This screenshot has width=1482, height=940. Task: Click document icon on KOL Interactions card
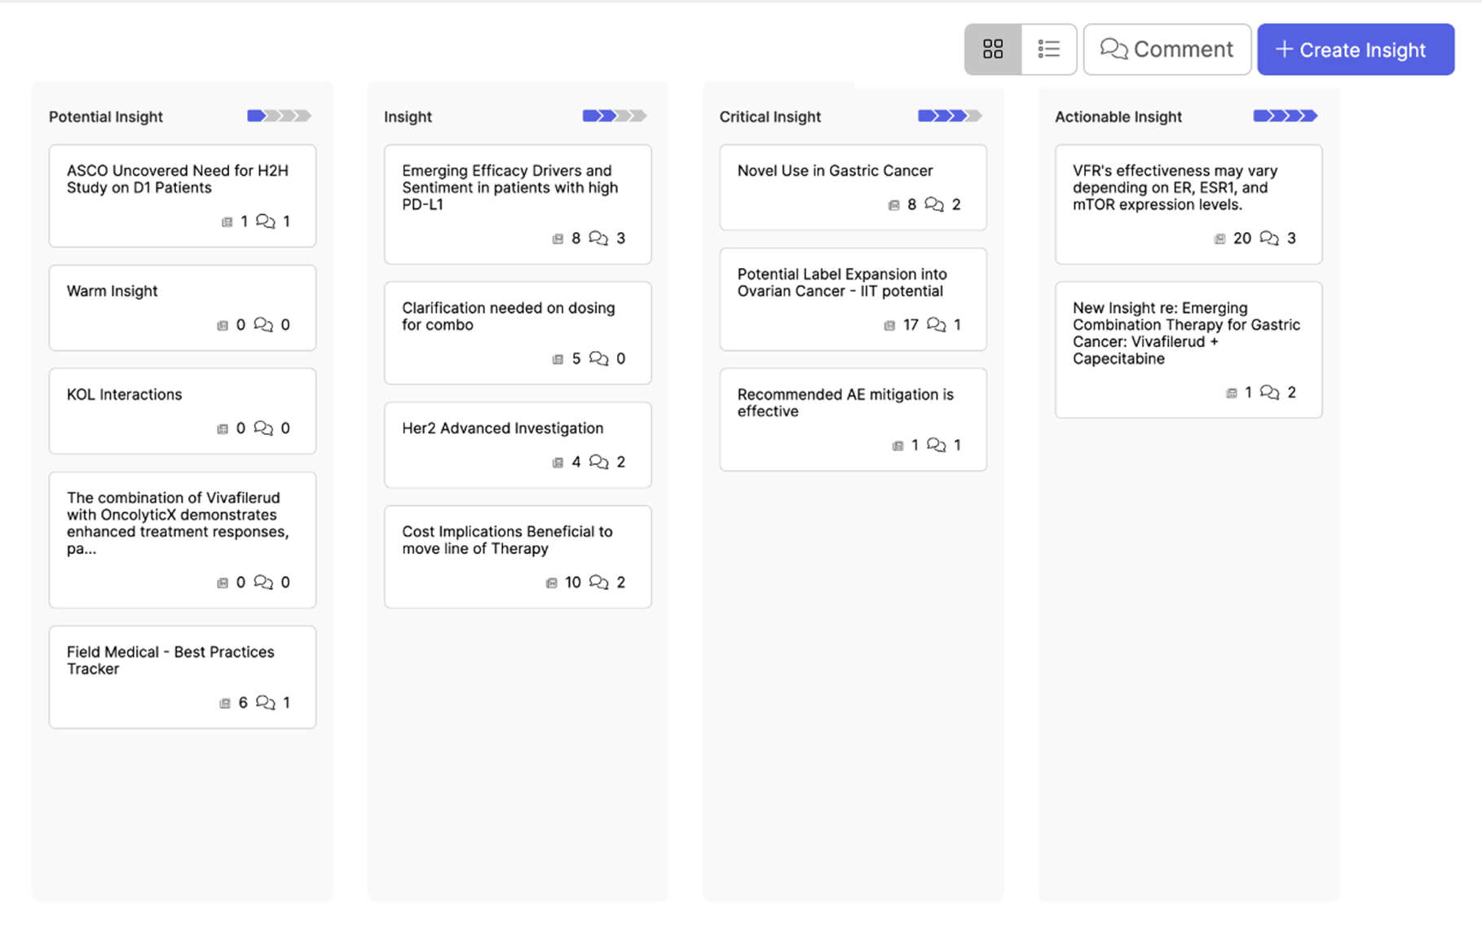click(223, 428)
